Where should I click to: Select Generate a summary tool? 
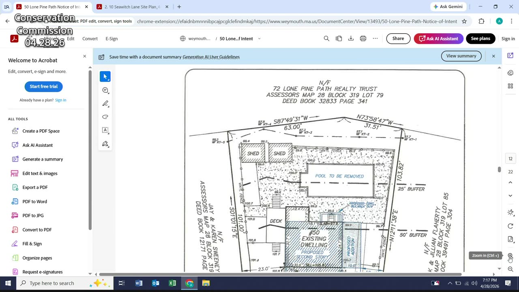coord(43,159)
